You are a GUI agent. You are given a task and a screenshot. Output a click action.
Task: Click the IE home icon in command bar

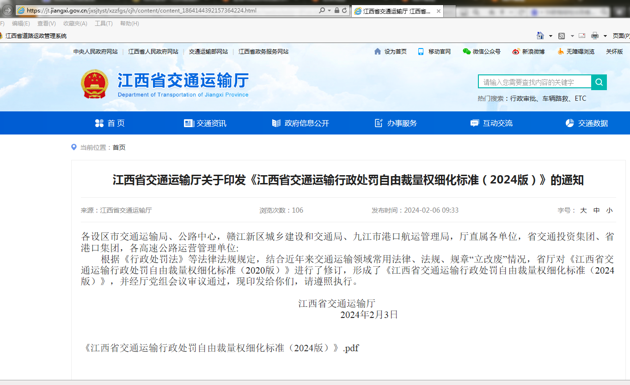(x=540, y=36)
